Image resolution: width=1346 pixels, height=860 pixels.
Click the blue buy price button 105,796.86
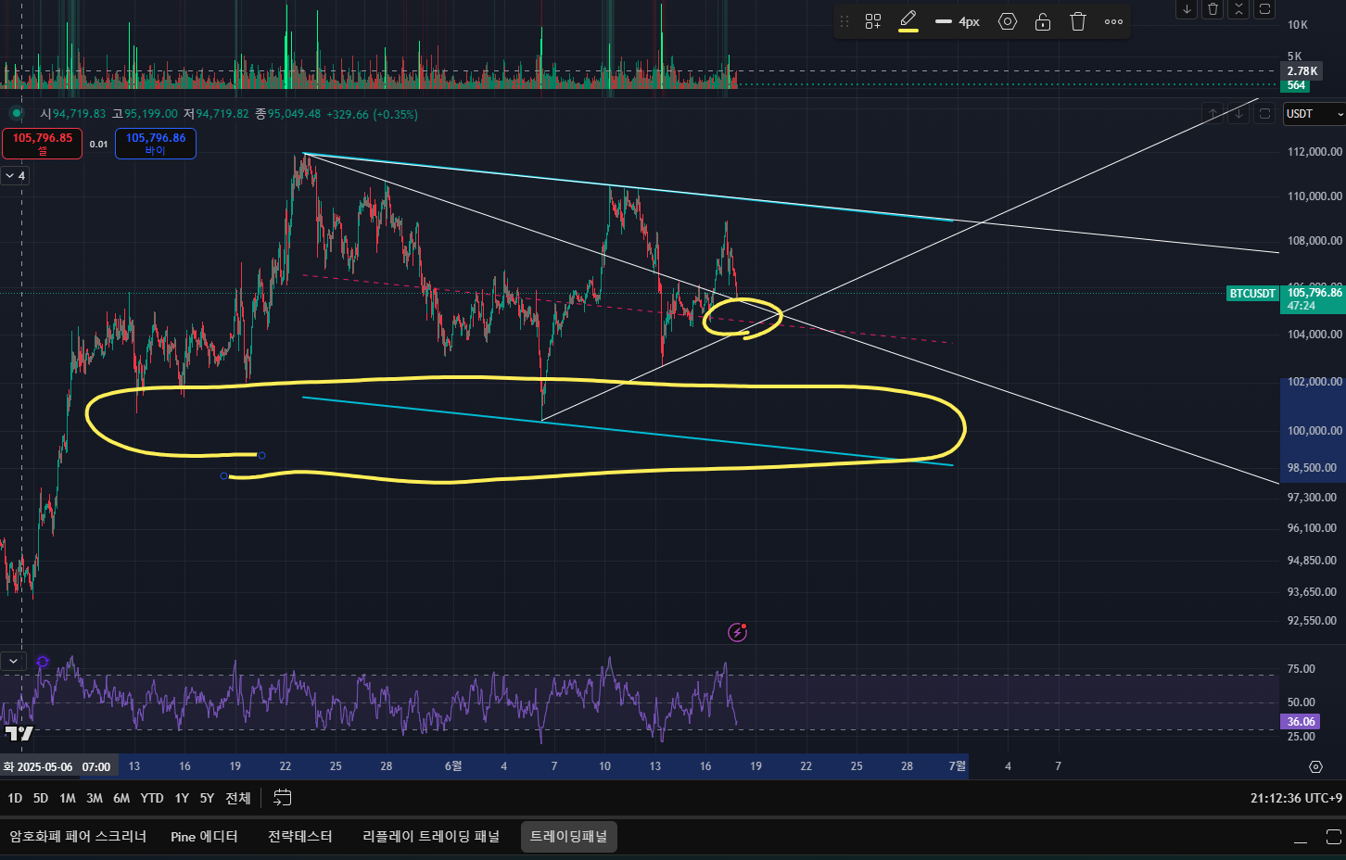point(156,144)
